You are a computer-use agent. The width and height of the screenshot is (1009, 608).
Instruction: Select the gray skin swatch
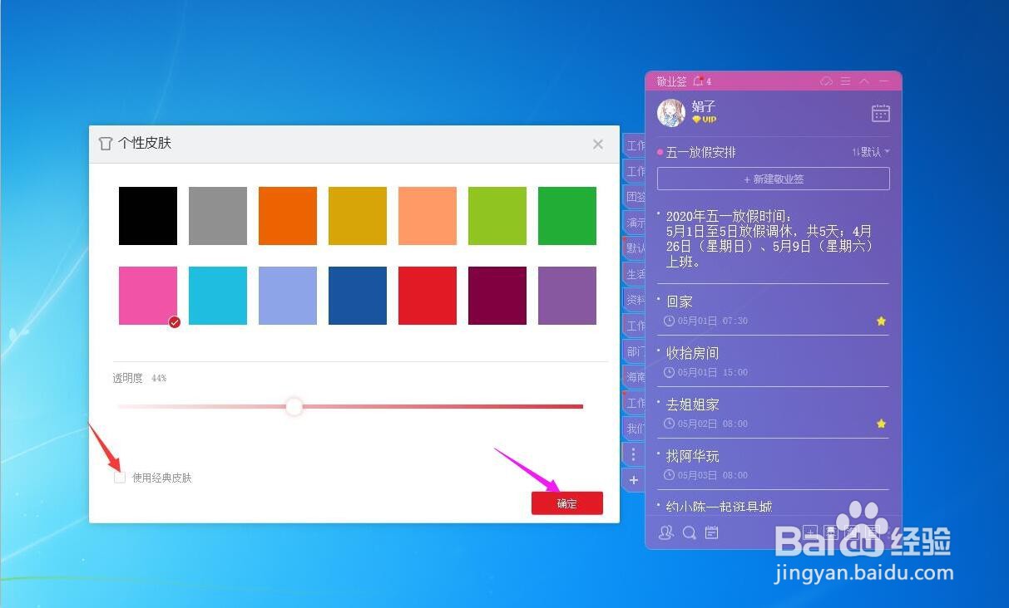point(218,216)
